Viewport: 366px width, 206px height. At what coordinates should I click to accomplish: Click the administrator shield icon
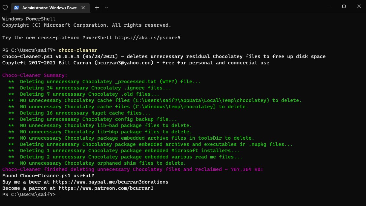[x=5, y=7]
